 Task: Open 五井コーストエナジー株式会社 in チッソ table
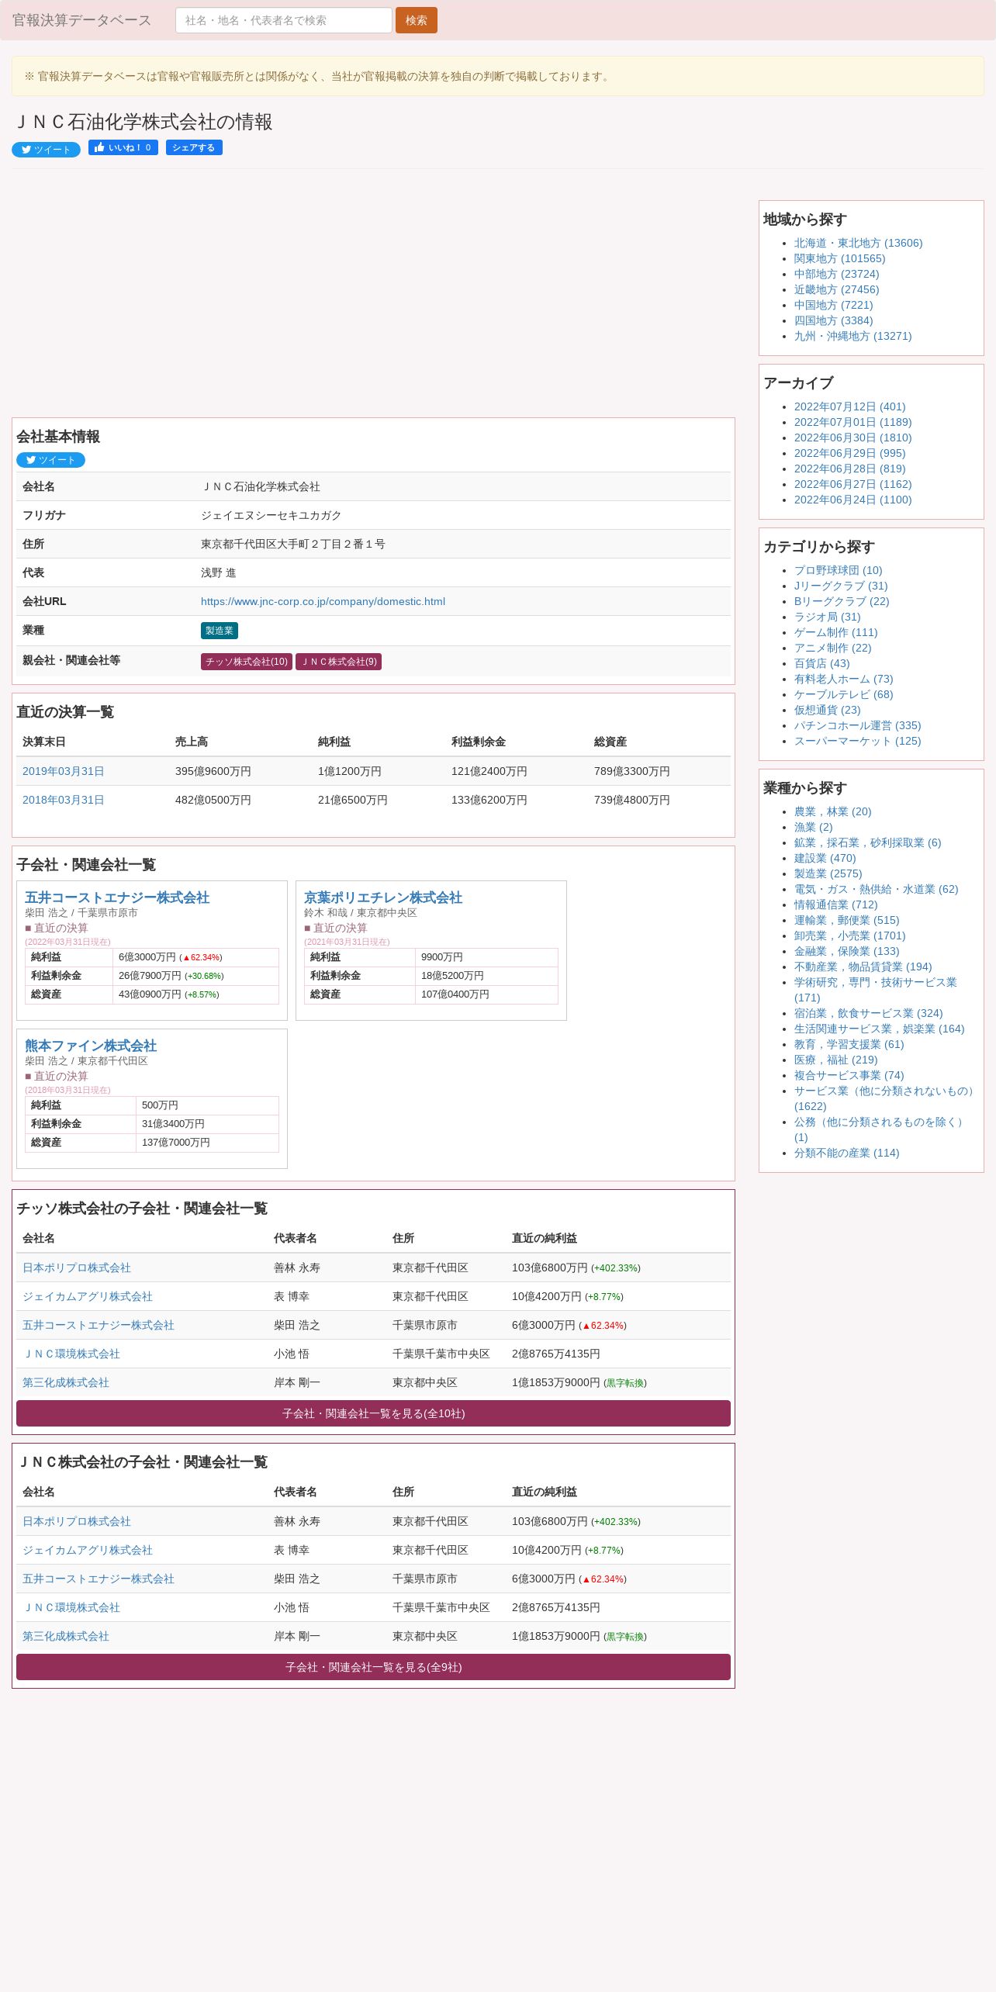99,1325
